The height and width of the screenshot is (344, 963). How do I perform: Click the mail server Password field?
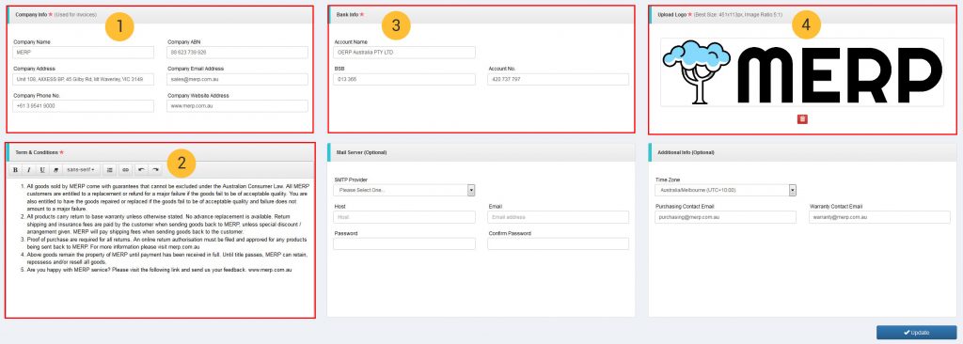coord(404,243)
